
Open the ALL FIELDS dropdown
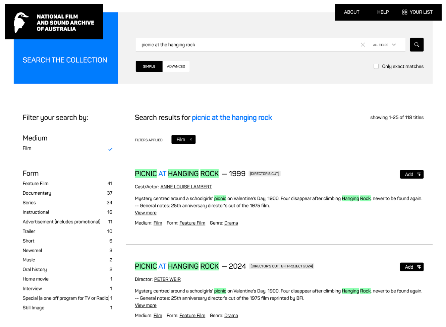point(385,45)
